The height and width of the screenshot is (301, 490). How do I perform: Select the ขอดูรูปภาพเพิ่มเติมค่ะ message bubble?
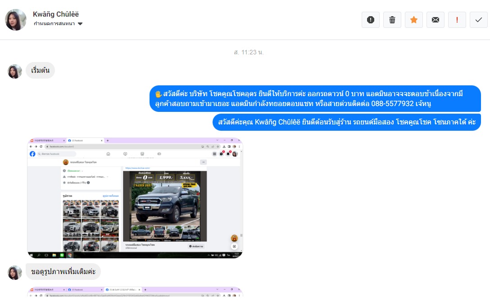point(63,271)
